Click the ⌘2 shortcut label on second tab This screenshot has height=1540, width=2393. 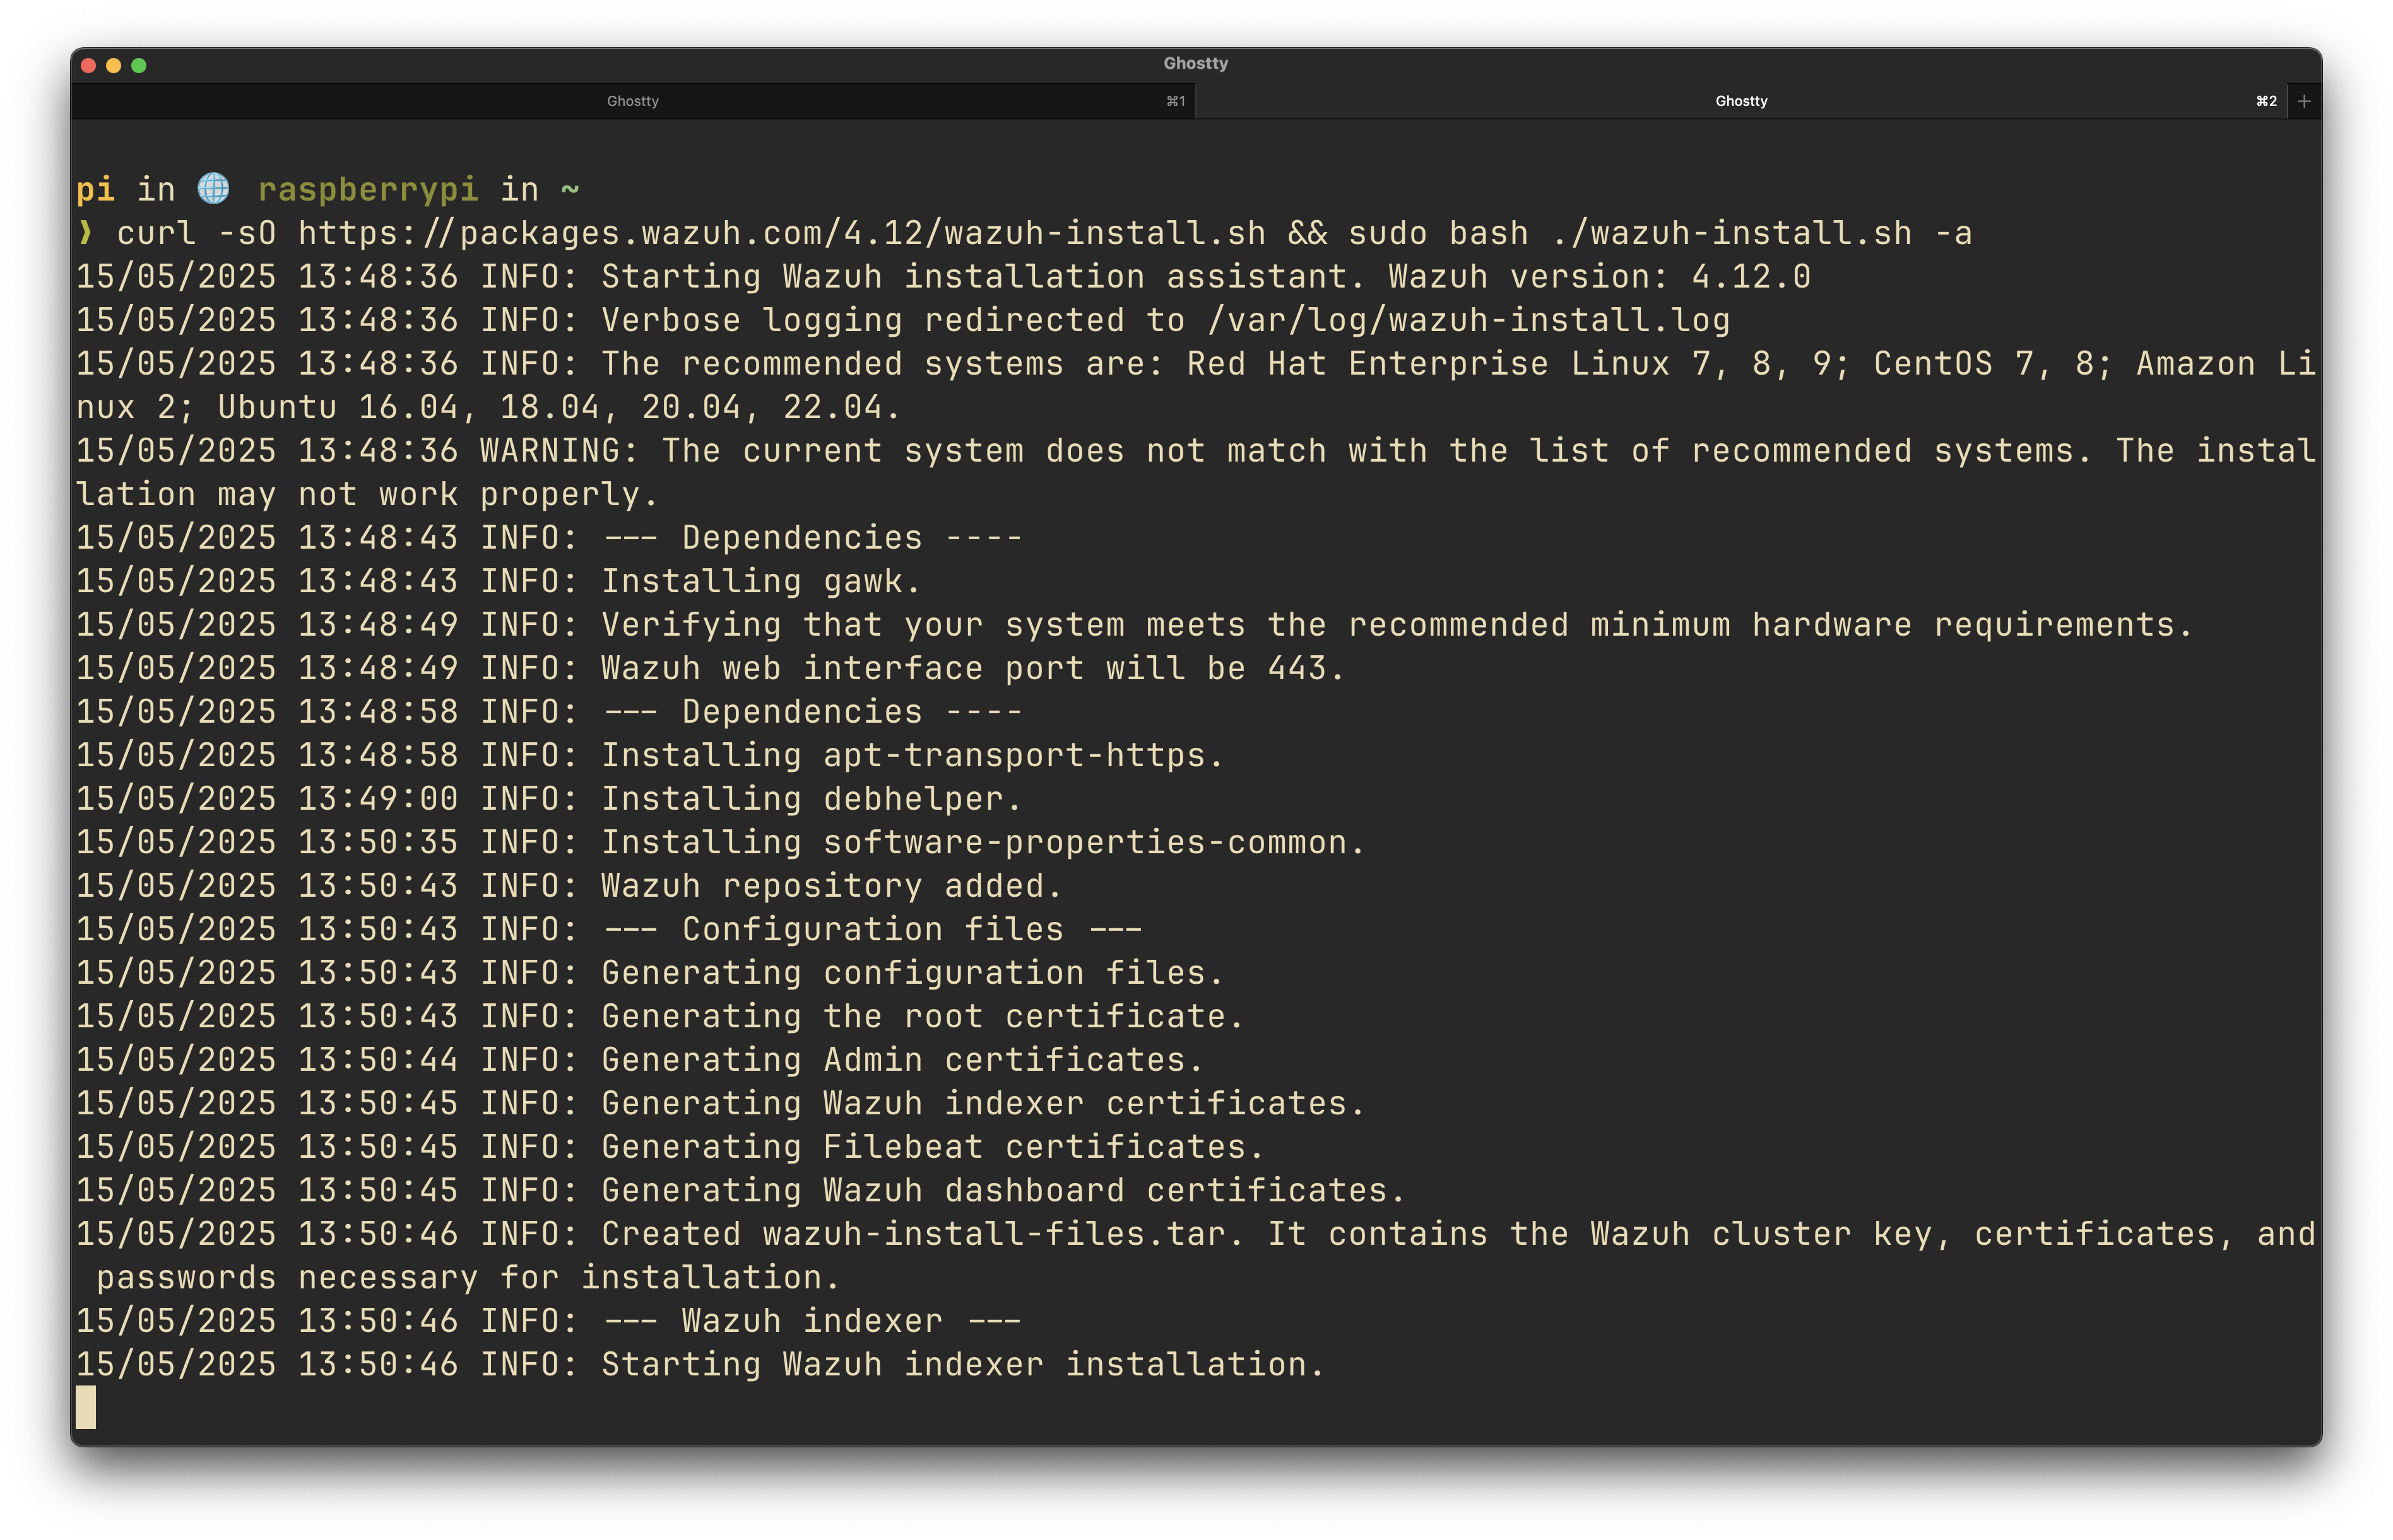point(2266,101)
